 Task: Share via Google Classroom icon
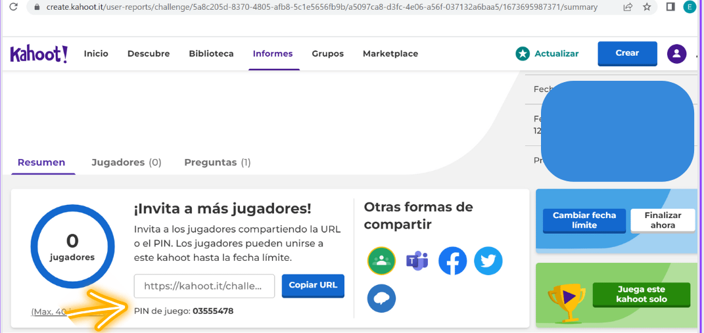click(x=382, y=261)
